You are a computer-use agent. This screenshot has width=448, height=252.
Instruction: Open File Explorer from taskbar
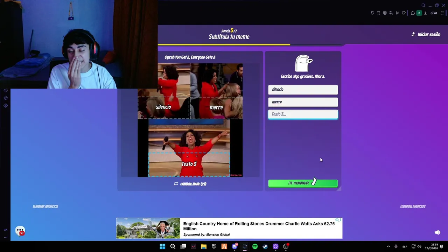(x=203, y=246)
